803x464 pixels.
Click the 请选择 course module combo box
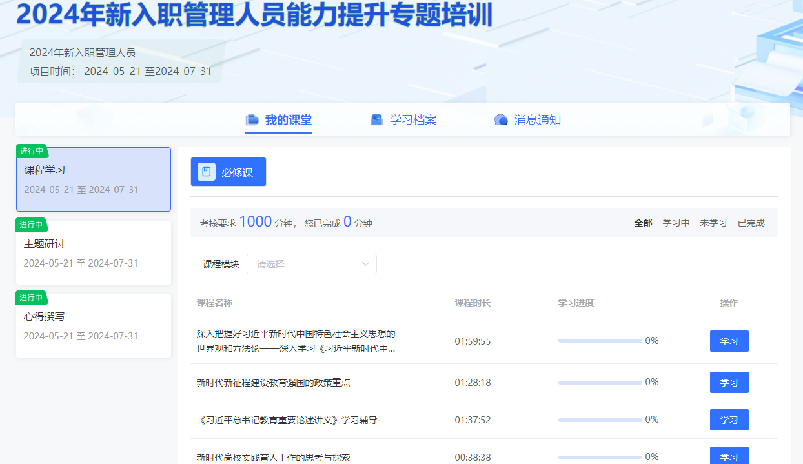point(303,264)
